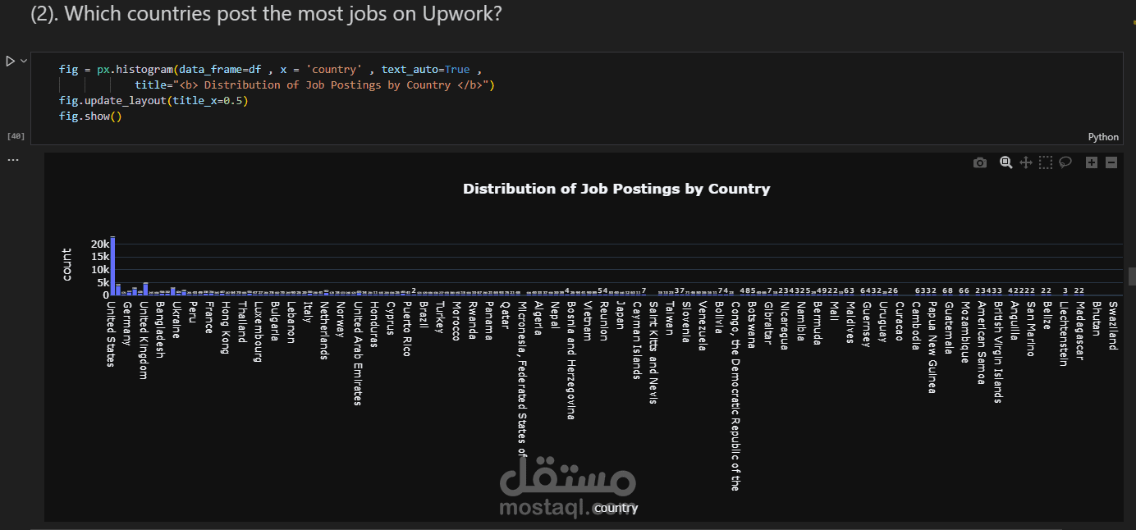The height and width of the screenshot is (530, 1136).
Task: Click the Zoom in plus button
Action: point(1092,162)
